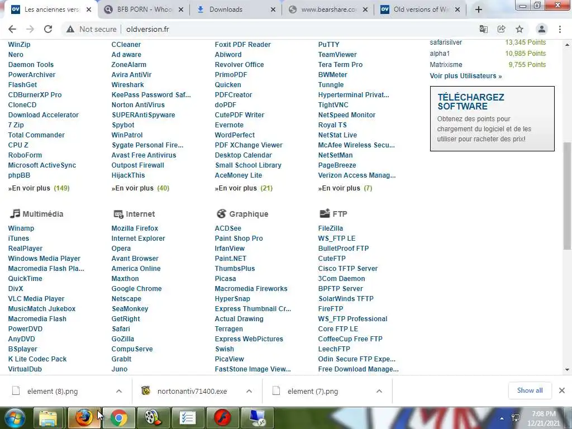Open the Paint.NET link
This screenshot has width=572, height=429.
click(x=231, y=258)
